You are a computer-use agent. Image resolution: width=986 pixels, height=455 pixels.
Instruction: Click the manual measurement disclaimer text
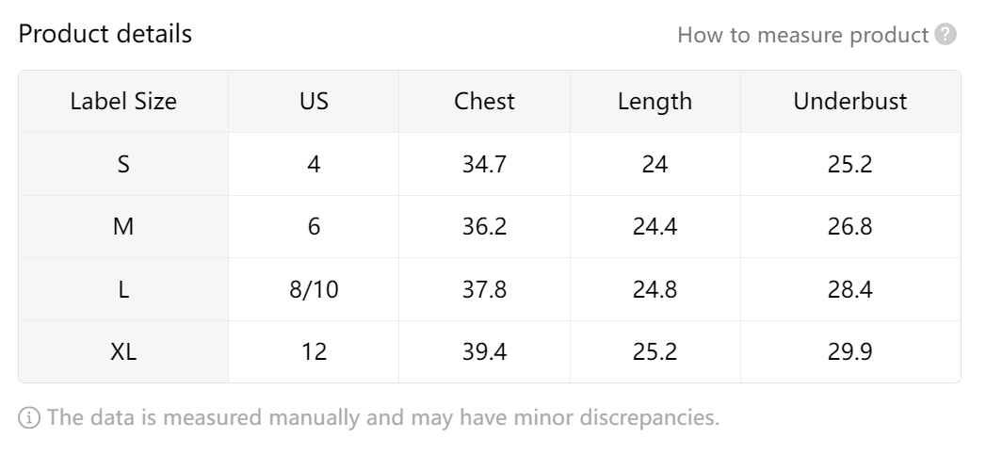click(x=382, y=417)
